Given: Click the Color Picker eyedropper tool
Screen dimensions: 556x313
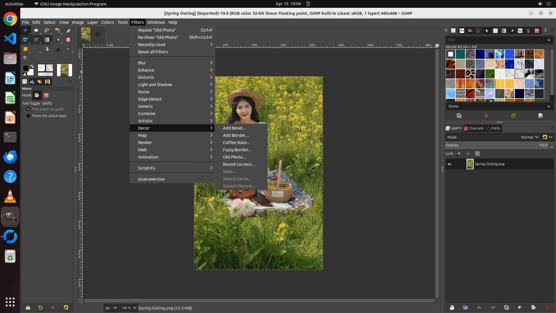Looking at the screenshot, I should point(68,49).
